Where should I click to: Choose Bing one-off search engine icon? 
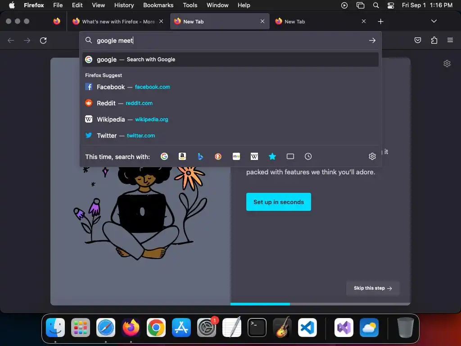(x=200, y=156)
